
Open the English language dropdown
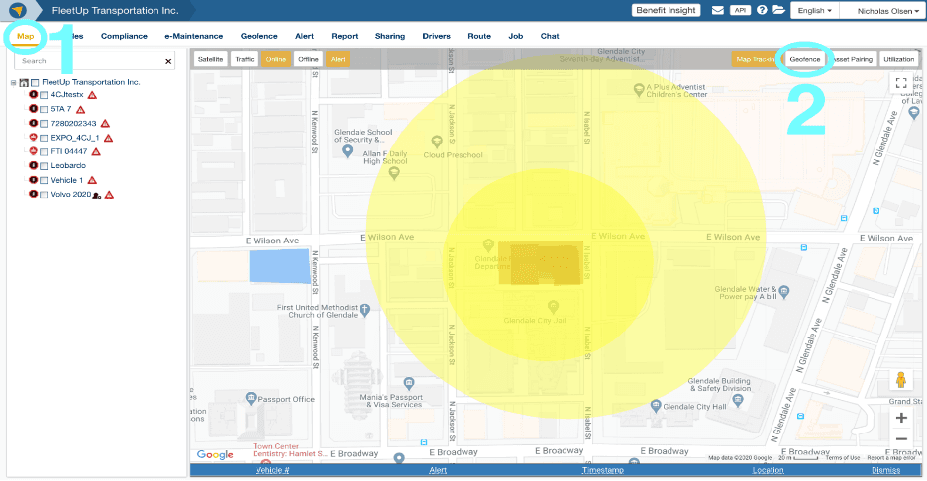click(x=814, y=10)
